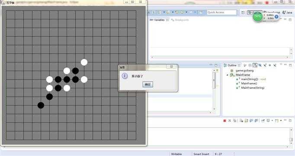Viewport: 295px width, 156px height.
Task: Open the Open Console dropdown arrow
Action: 281,121
